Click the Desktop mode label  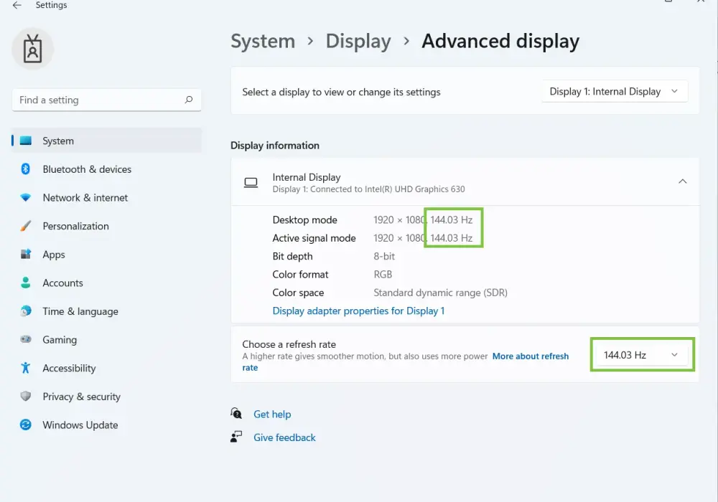click(x=305, y=220)
